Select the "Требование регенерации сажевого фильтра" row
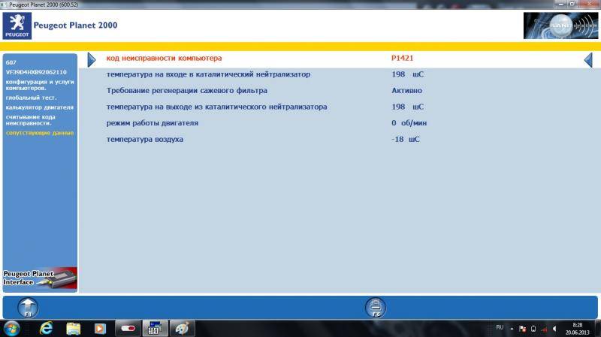This screenshot has width=601, height=337. click(187, 90)
